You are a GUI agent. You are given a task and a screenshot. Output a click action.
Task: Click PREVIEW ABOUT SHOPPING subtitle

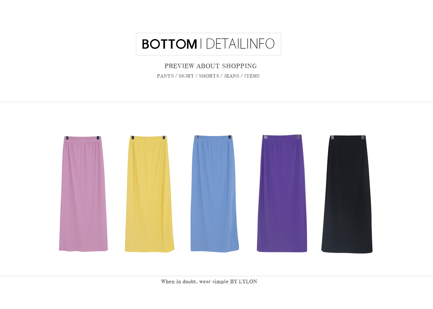coord(210,66)
